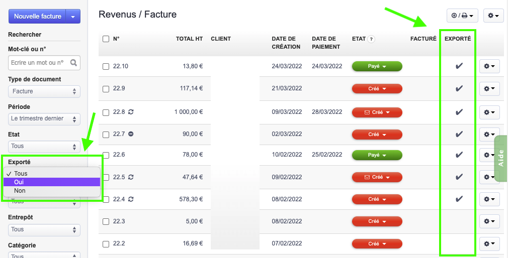508x258 pixels.
Task: Open Créé status dropdown for invoice 22.8
Action: 377,112
